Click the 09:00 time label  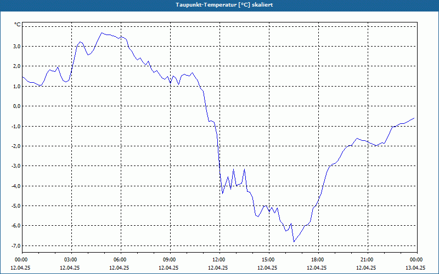click(170, 260)
